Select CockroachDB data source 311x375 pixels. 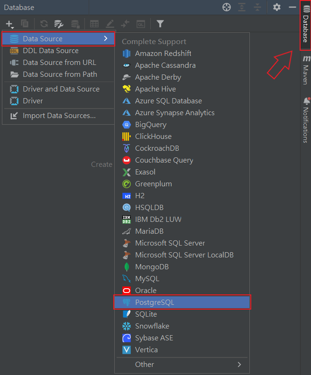(x=182, y=148)
